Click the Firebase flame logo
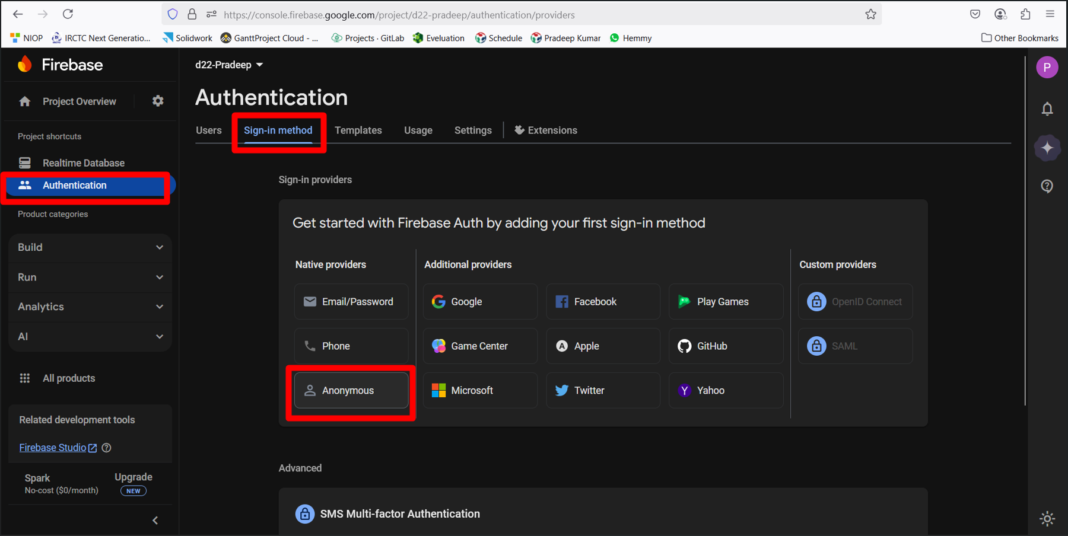This screenshot has width=1068, height=536. click(25, 64)
